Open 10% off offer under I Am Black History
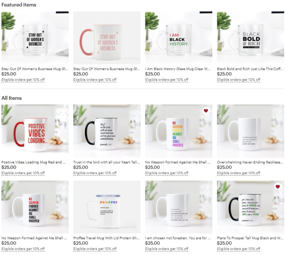This screenshot has width=286, height=255. [x=167, y=80]
